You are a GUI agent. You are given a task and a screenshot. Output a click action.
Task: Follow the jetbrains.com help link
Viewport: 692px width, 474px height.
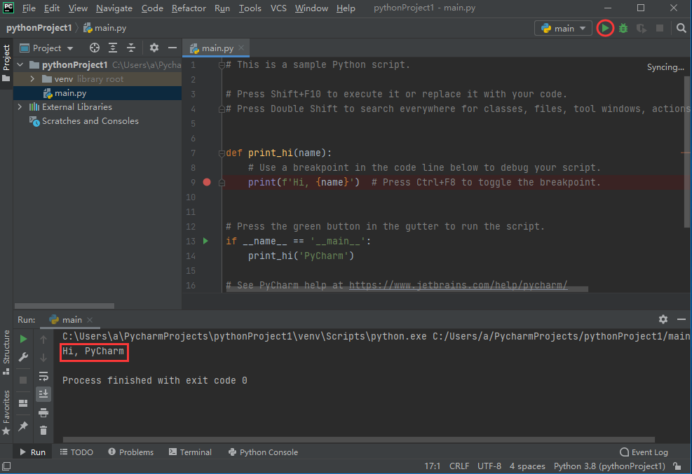pyautogui.click(x=458, y=285)
